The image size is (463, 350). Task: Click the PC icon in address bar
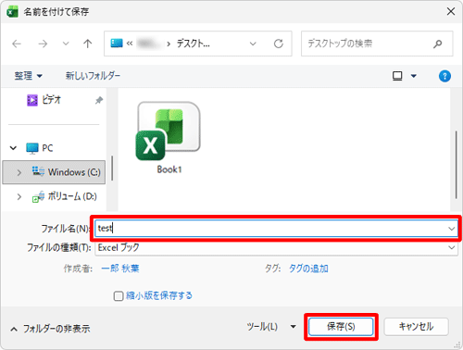pyautogui.click(x=117, y=44)
